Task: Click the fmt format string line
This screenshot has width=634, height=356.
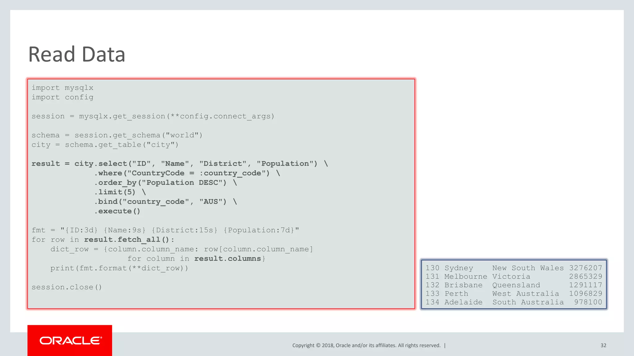Action: pos(165,230)
